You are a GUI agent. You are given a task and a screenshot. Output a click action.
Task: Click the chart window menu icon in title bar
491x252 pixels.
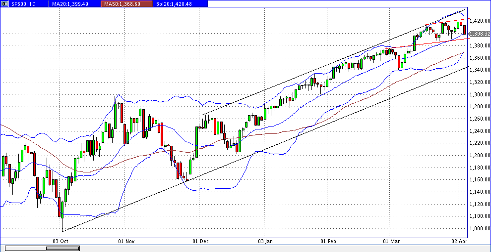click(4, 4)
